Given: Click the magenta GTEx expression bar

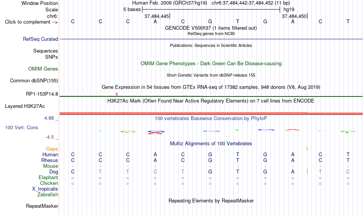Looking at the screenshot, I should pyautogui.click(x=117, y=94).
